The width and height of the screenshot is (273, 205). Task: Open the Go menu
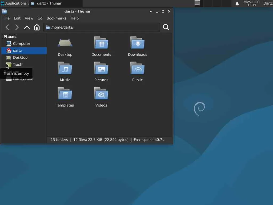[x=40, y=18]
